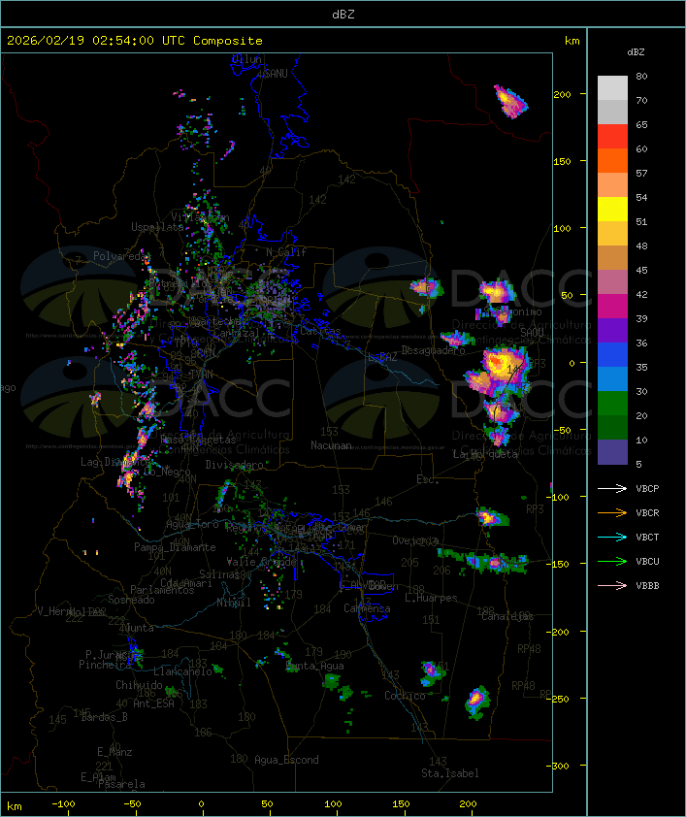Click the '-300' tick on the right axis

(x=557, y=766)
